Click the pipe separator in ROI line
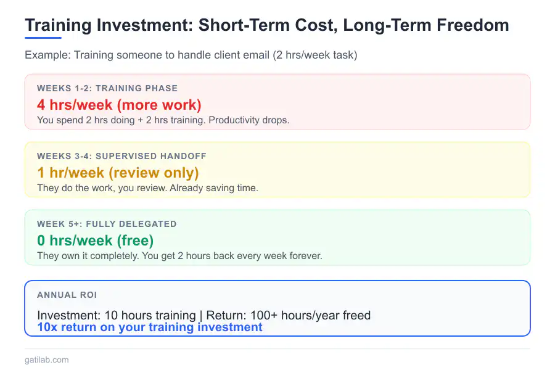 pyautogui.click(x=200, y=316)
